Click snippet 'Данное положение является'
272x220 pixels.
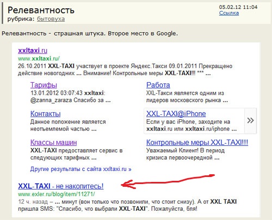click(68, 121)
